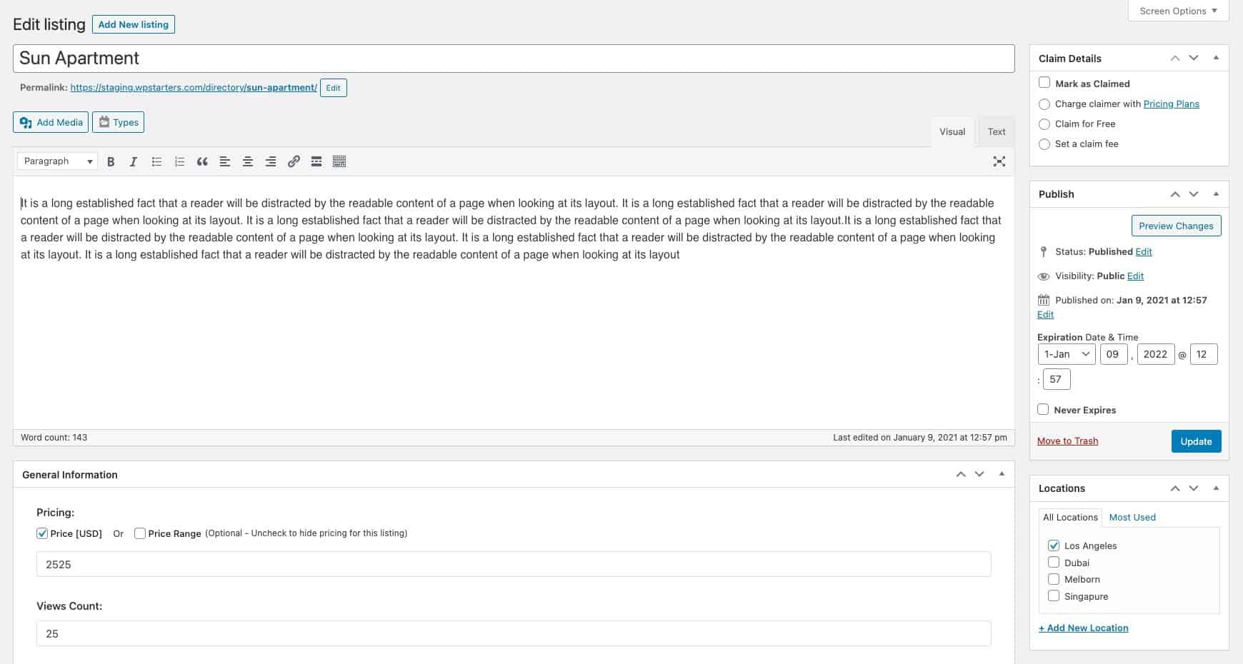Open the expiration month dropdown
This screenshot has height=664, width=1243.
click(x=1066, y=353)
